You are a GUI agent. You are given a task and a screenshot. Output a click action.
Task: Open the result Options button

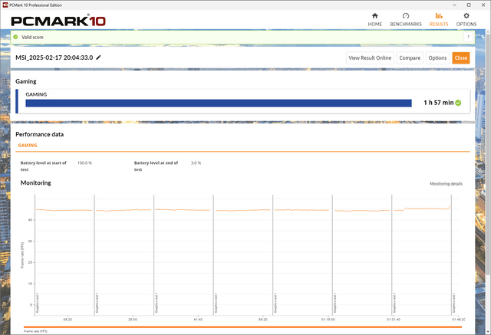point(437,57)
